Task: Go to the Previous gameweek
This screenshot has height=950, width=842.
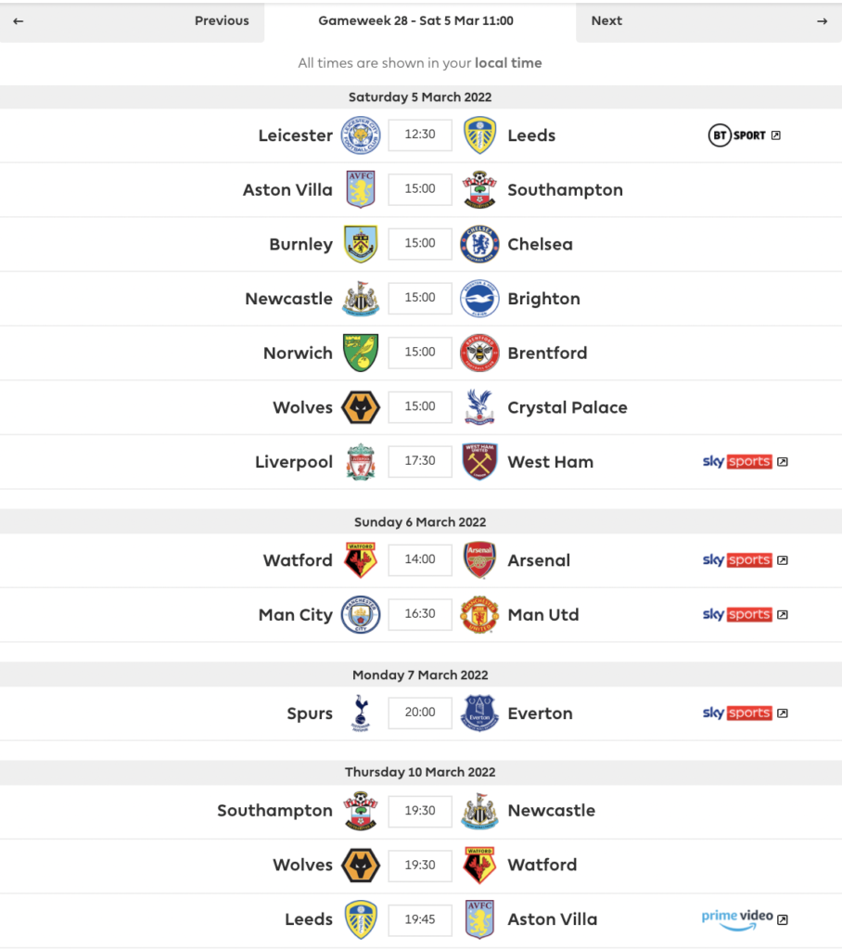Action: click(222, 20)
